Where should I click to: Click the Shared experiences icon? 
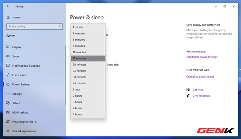[x=8, y=131]
